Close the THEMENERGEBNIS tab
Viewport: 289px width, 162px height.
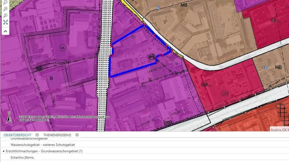coord(77,135)
